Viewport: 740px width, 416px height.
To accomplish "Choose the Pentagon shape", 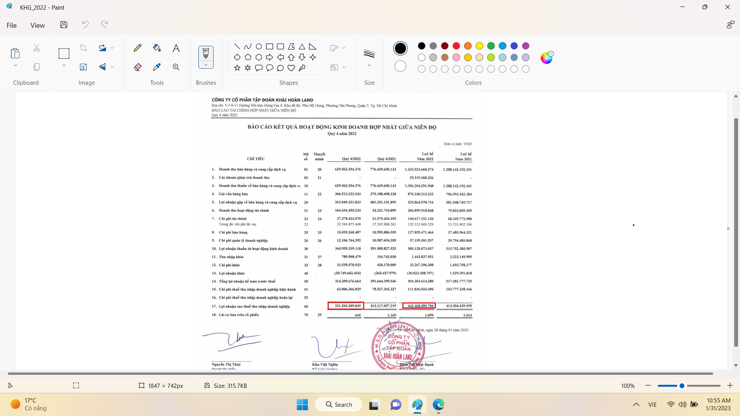I will (x=248, y=57).
